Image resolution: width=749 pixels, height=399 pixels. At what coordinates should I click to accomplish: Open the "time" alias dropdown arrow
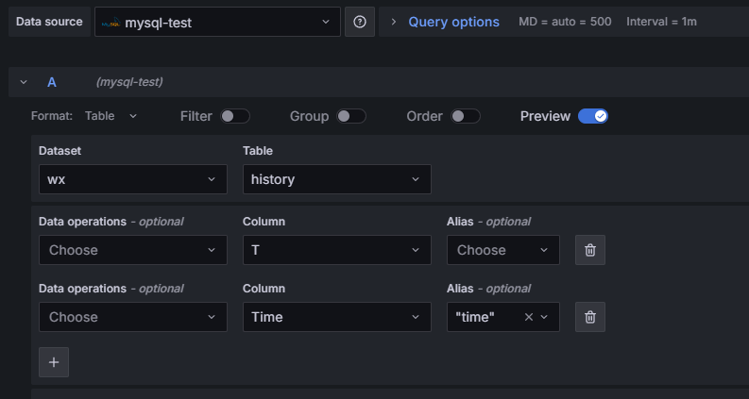coord(544,317)
